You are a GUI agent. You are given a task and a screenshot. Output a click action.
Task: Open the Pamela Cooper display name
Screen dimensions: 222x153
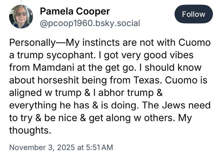[75, 11]
